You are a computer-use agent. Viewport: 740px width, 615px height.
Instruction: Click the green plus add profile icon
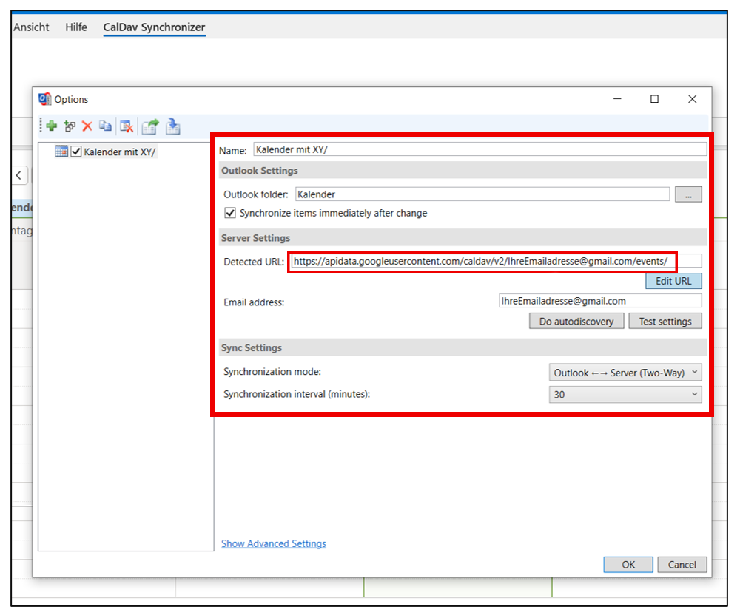pos(52,126)
